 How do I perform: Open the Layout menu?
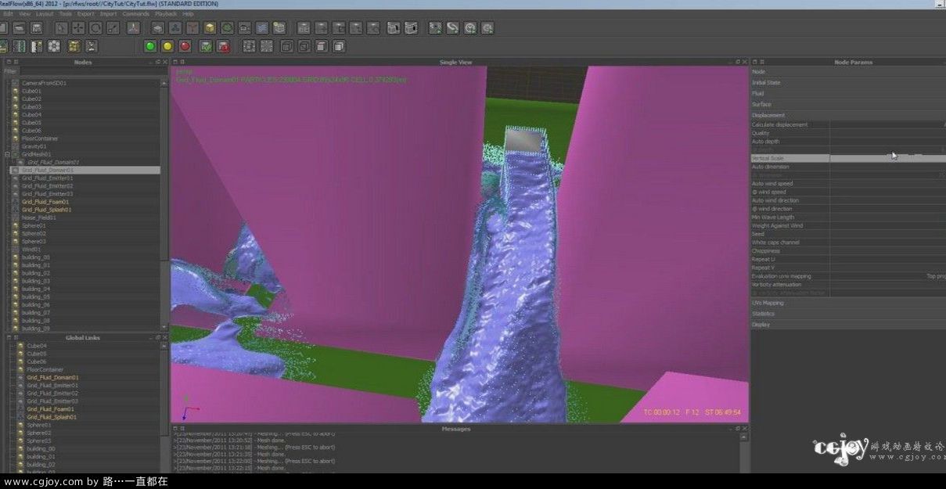45,14
